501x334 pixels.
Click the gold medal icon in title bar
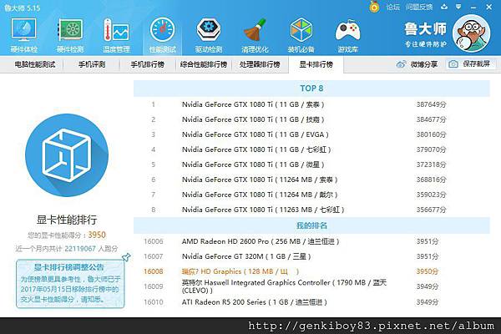point(374,7)
